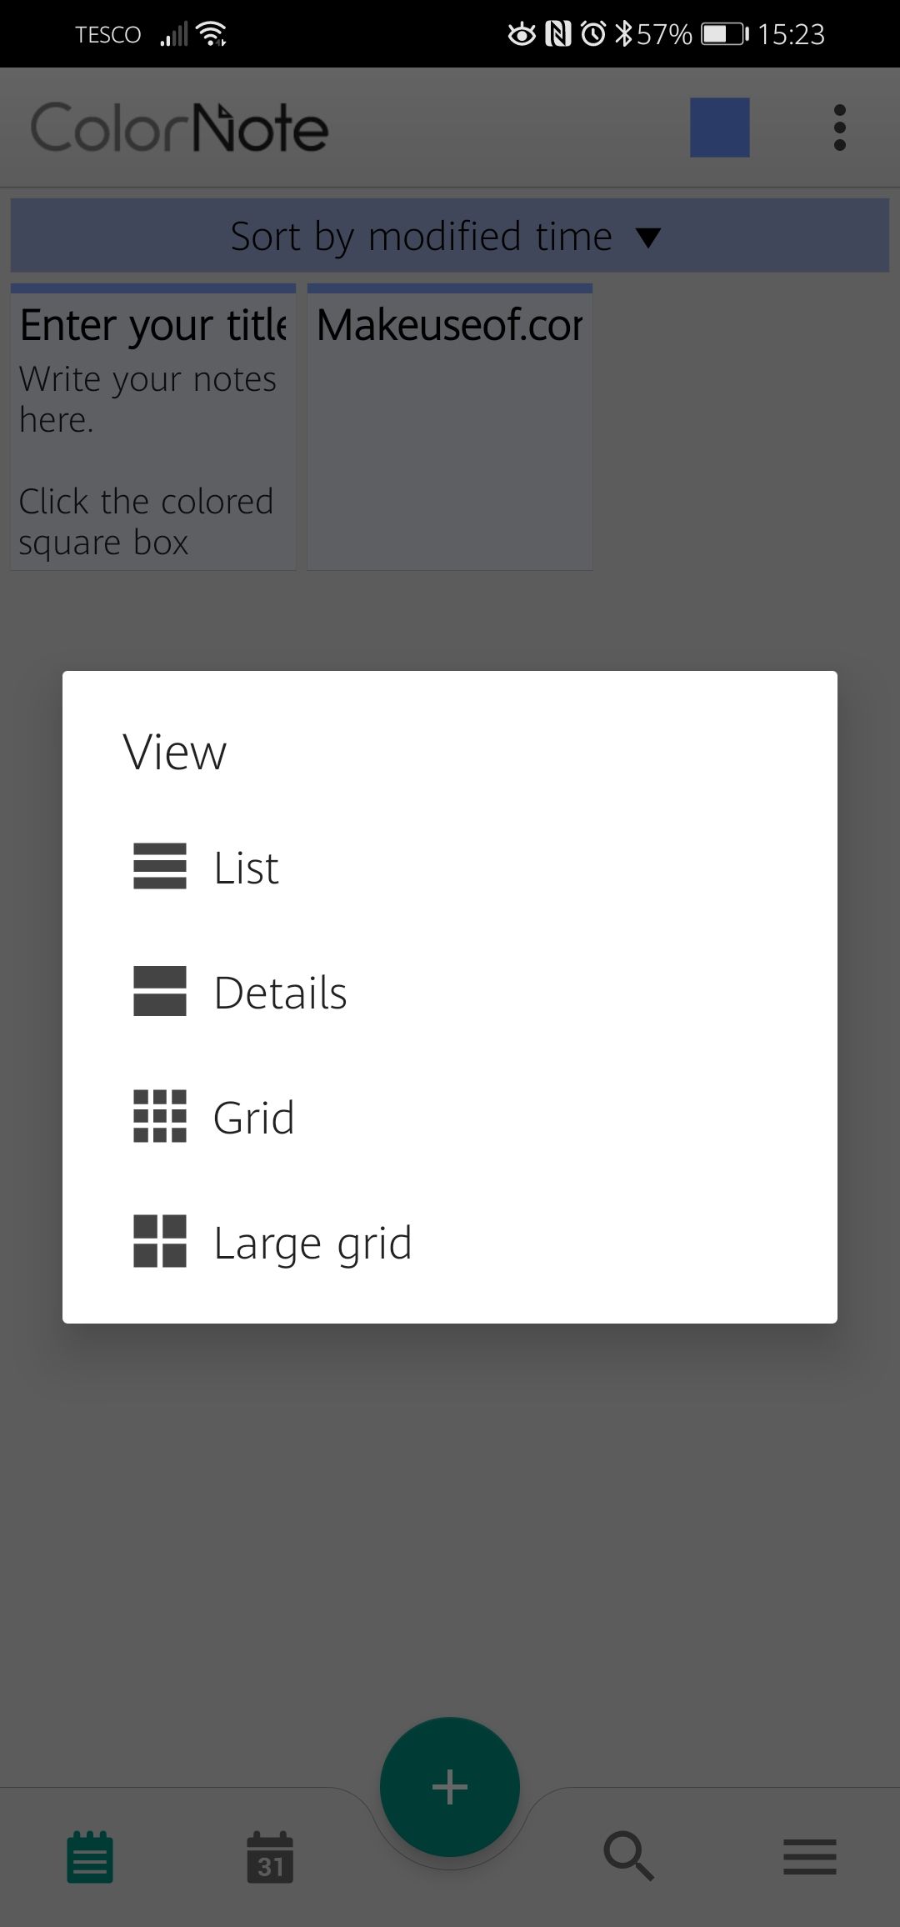900x1927 pixels.
Task: Select the Details menu label
Action: (x=280, y=993)
